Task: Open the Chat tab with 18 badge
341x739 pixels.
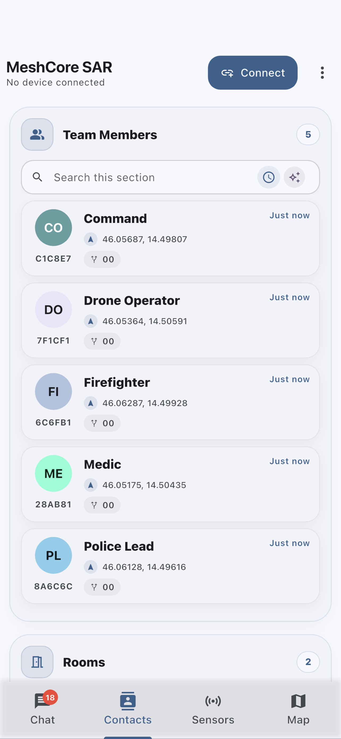Action: pos(43,708)
